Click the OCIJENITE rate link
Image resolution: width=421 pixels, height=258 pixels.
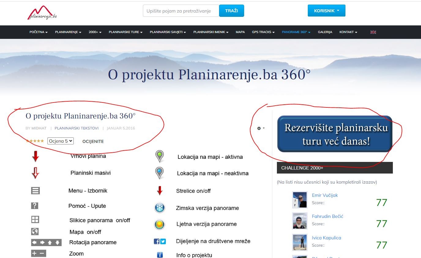pyautogui.click(x=93, y=141)
